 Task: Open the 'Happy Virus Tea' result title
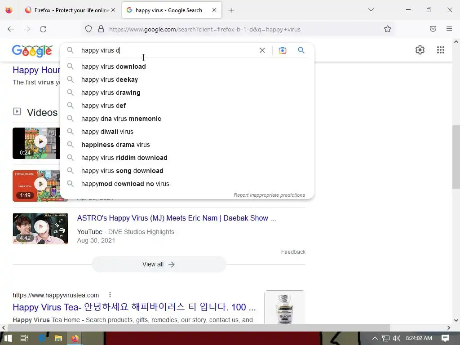coord(134,307)
